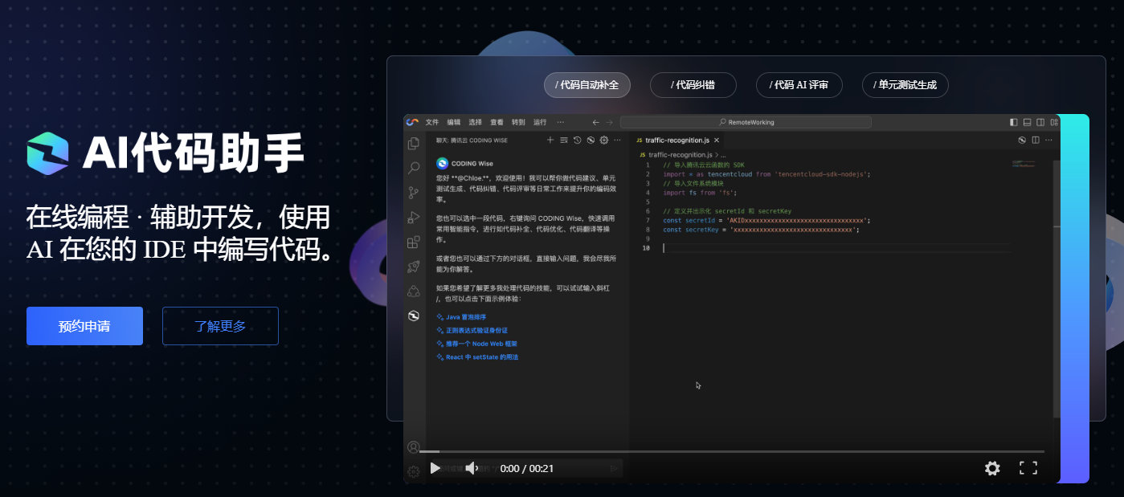1124x497 pixels.
Task: Open the 运行 menu
Action: [x=540, y=122]
